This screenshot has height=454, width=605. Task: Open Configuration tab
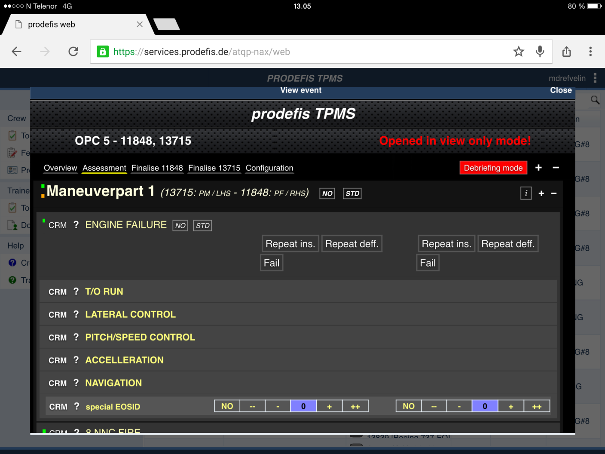point(269,168)
